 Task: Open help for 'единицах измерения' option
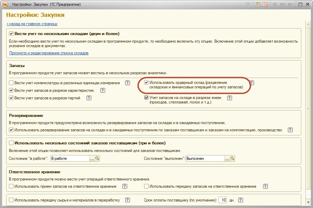coord(128,83)
